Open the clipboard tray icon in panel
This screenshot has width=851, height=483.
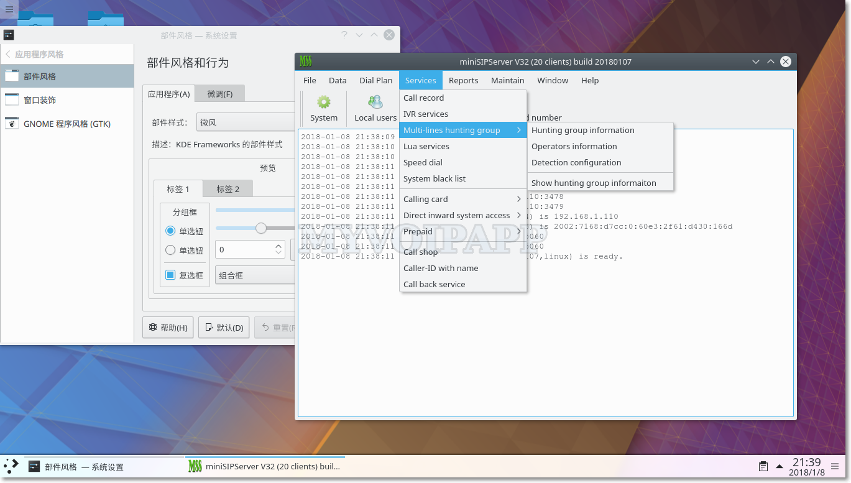763,466
